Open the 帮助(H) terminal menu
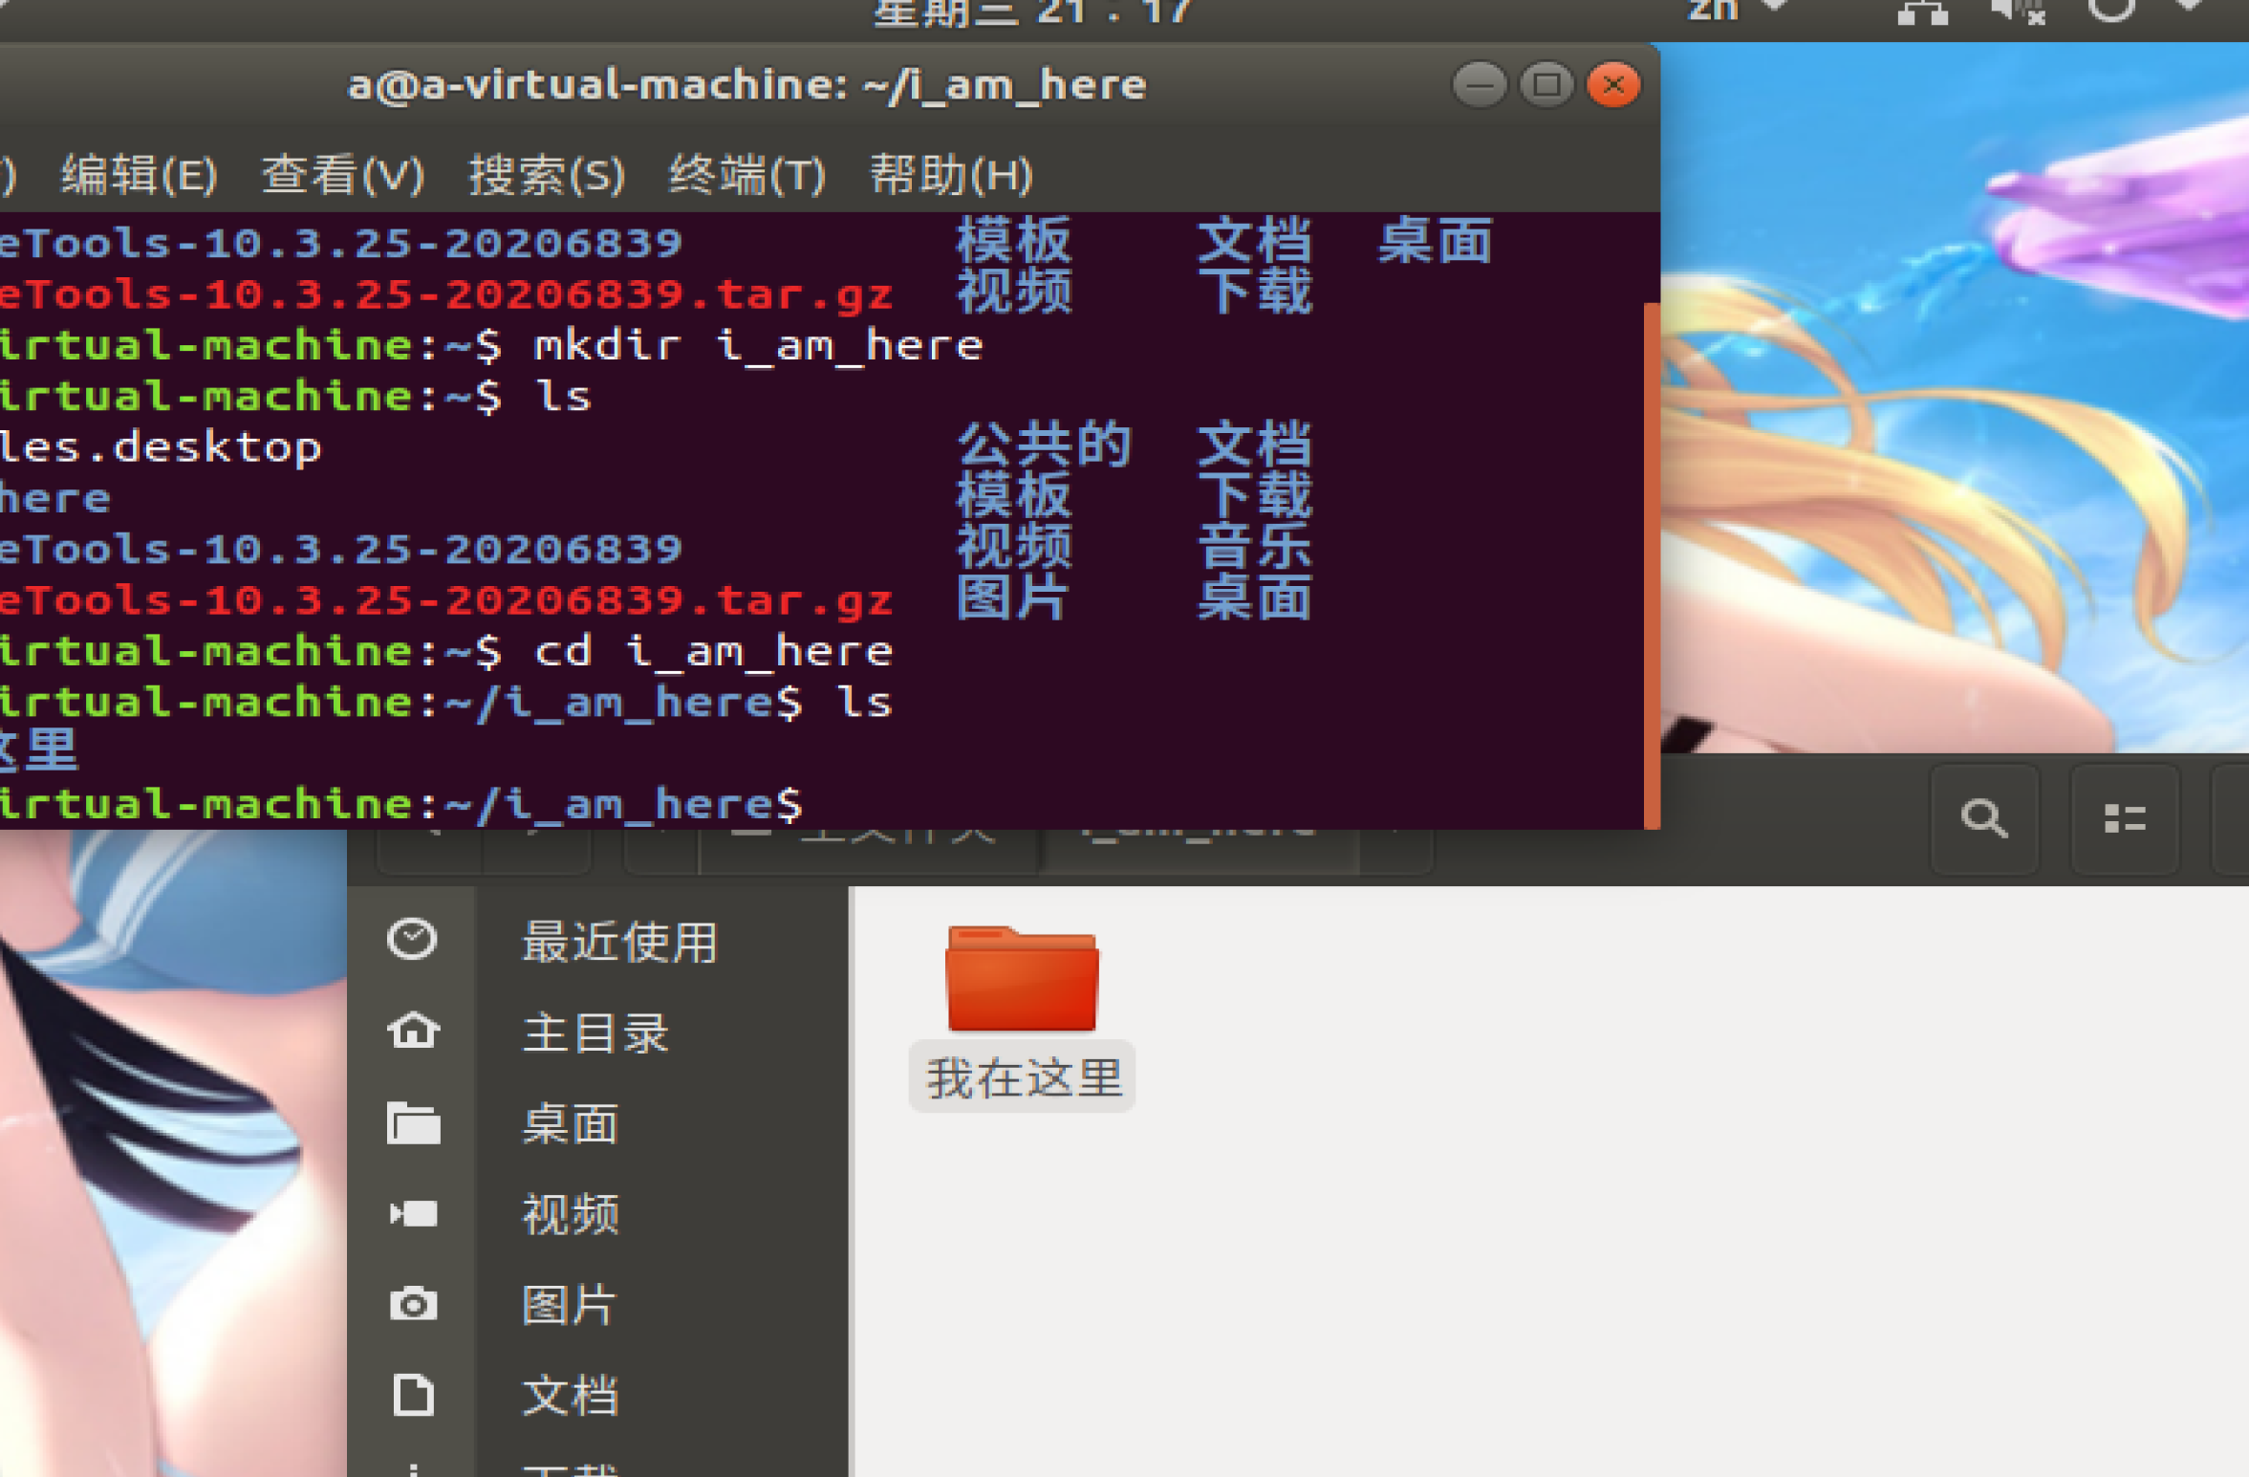The height and width of the screenshot is (1477, 2249). [x=951, y=176]
